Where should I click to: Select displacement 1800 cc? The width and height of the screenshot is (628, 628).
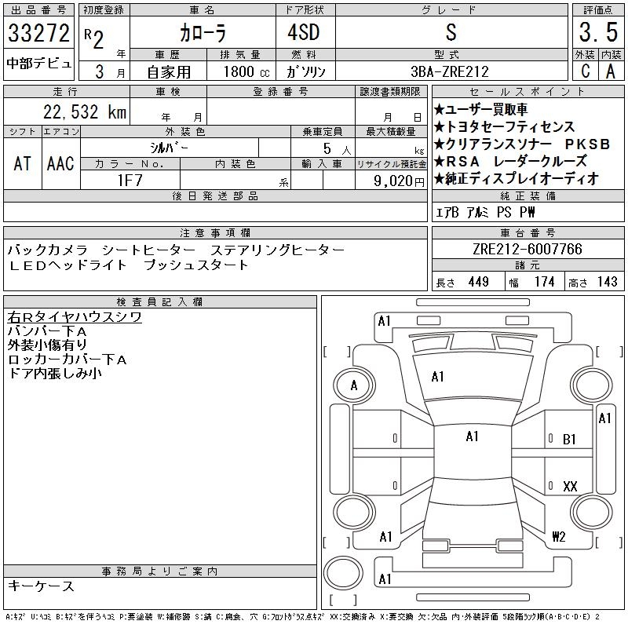tap(246, 71)
